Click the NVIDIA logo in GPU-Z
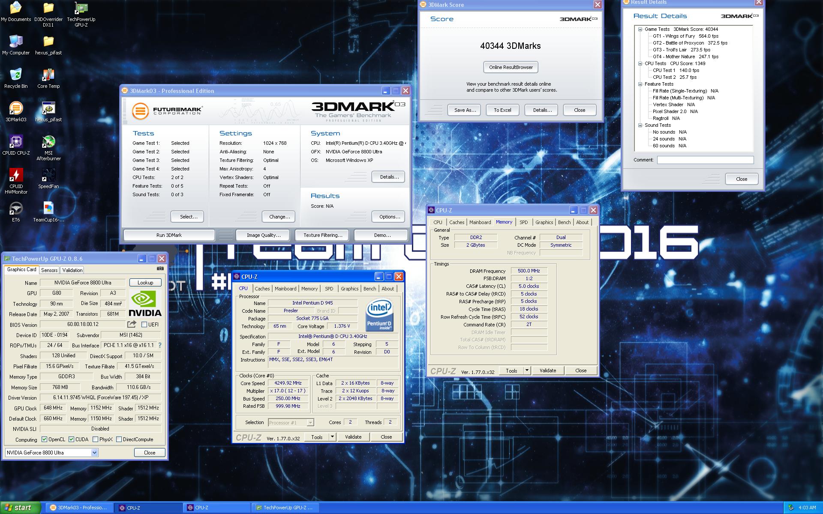 pos(145,304)
